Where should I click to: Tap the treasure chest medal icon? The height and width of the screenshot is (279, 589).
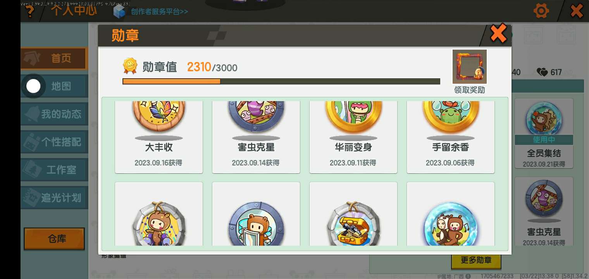coord(353,214)
